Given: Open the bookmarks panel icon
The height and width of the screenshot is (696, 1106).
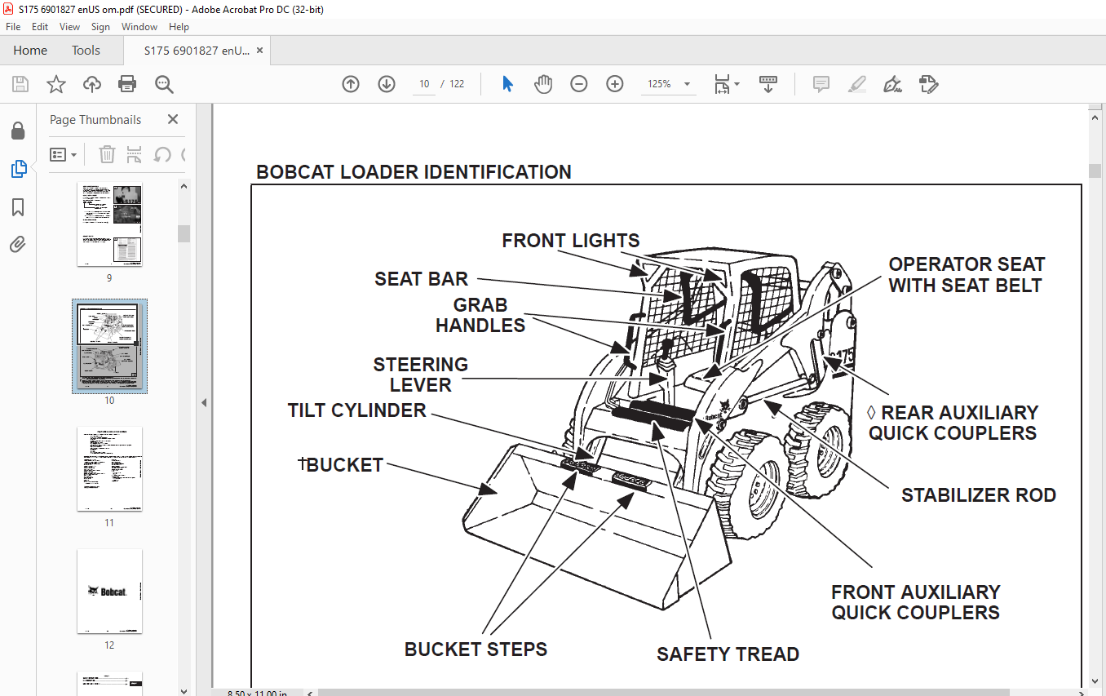Looking at the screenshot, I should 18,207.
